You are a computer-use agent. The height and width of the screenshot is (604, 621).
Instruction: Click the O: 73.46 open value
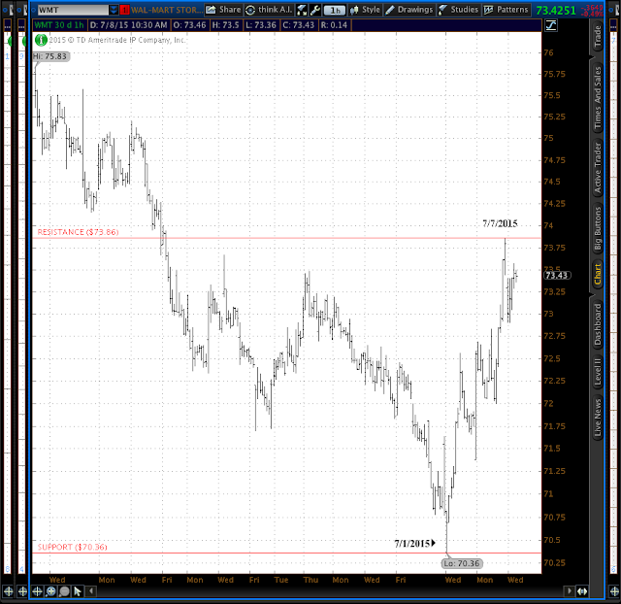click(189, 25)
